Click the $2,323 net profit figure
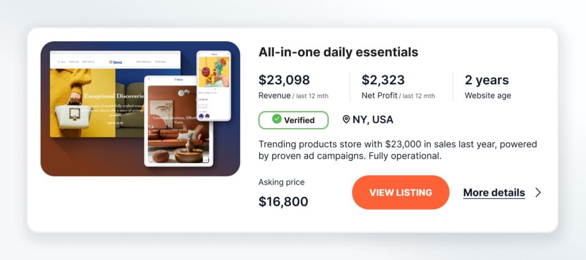 383,80
